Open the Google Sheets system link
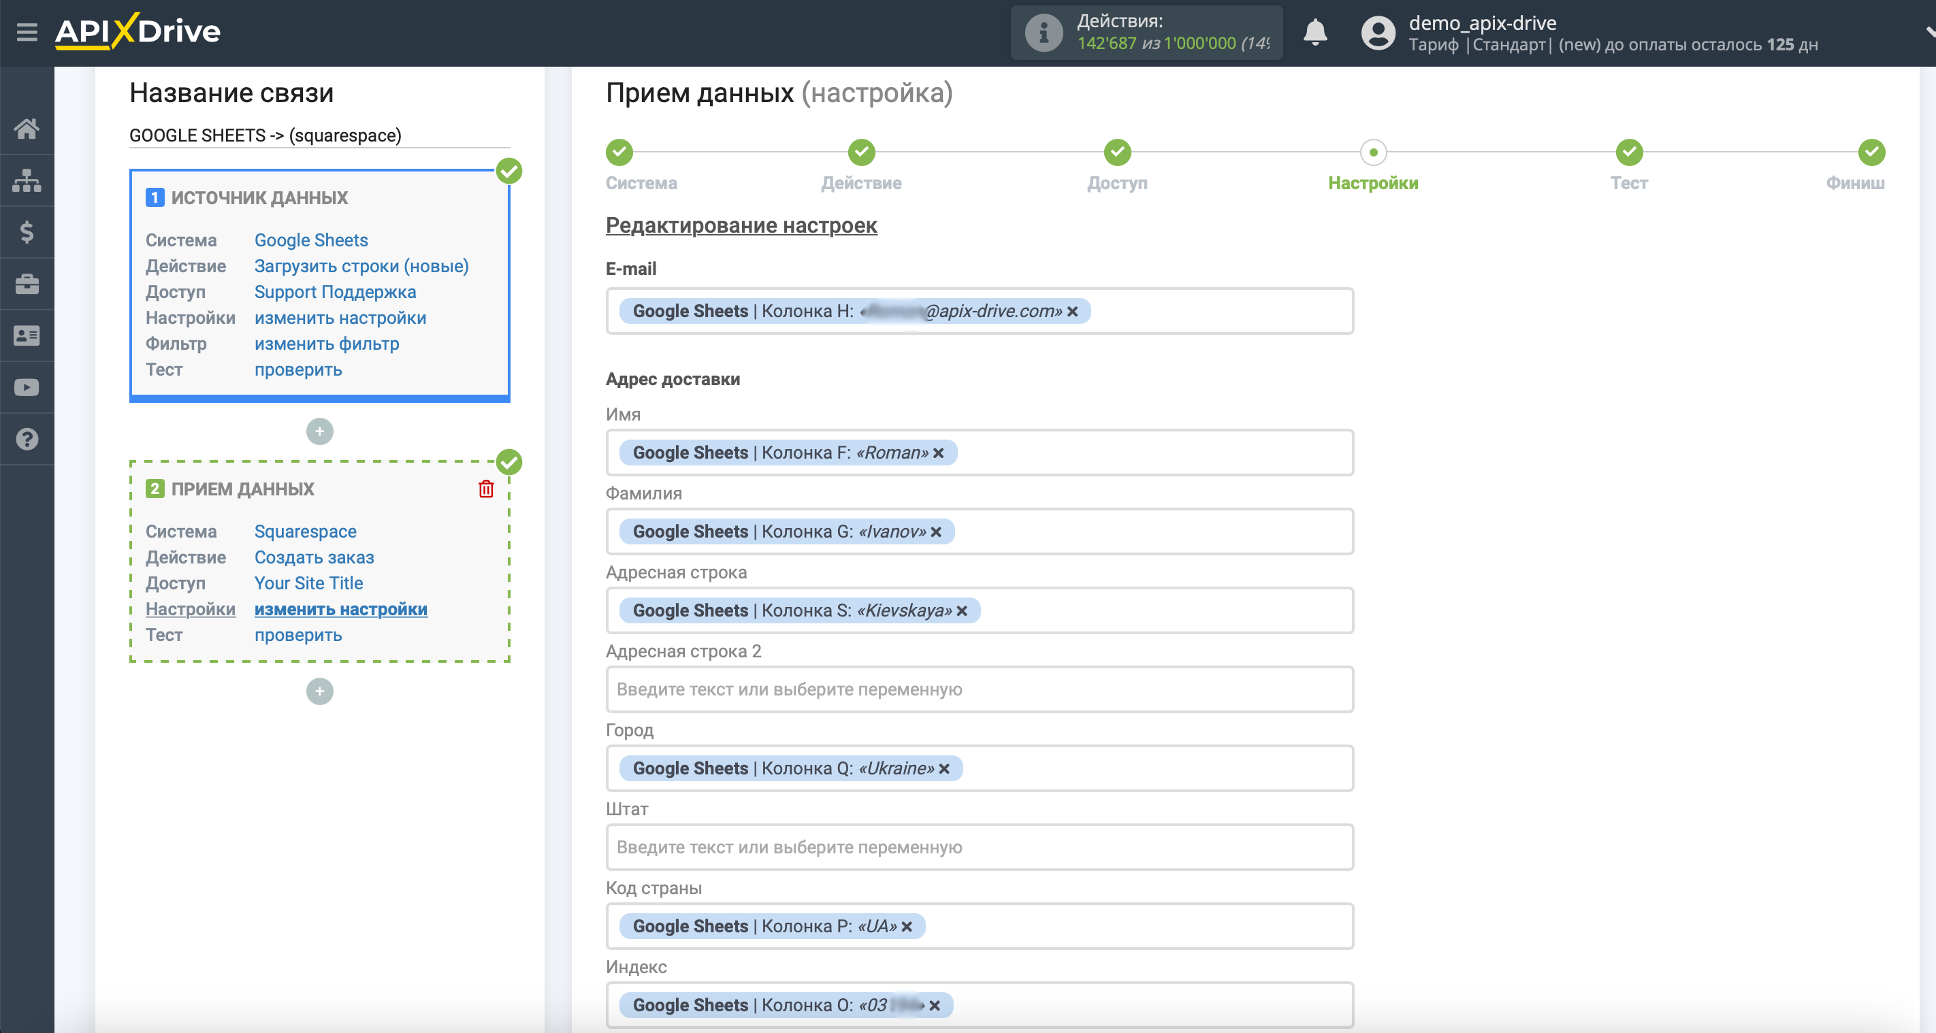 [311, 240]
